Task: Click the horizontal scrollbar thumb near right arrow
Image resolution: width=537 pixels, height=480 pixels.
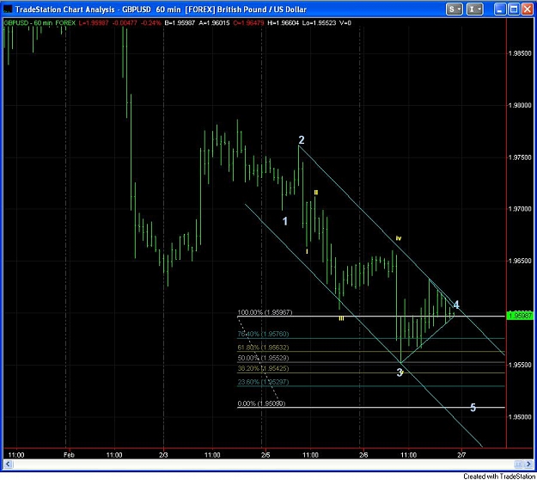Action: [519, 465]
